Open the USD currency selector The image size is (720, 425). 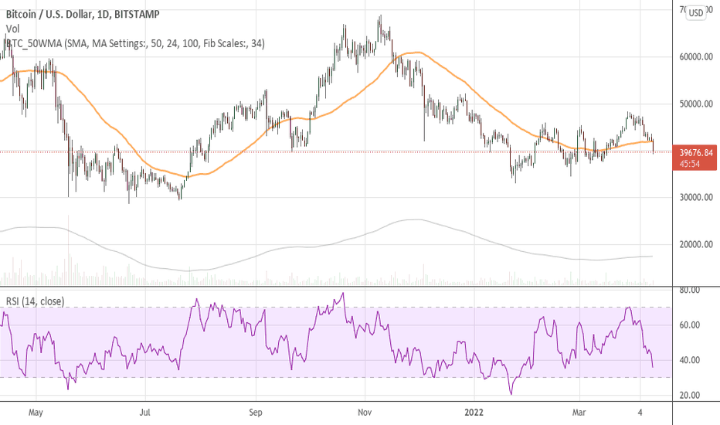[696, 12]
